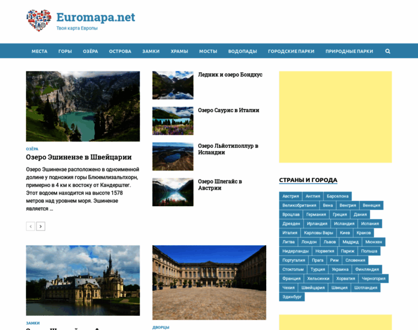Open article Озеро Саурис в Италии
The width and height of the screenshot is (418, 330).
tap(228, 111)
